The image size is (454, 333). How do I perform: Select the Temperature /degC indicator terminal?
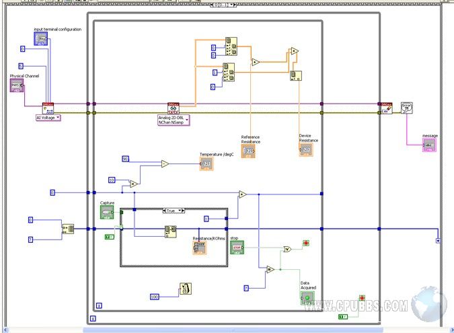tap(206, 164)
